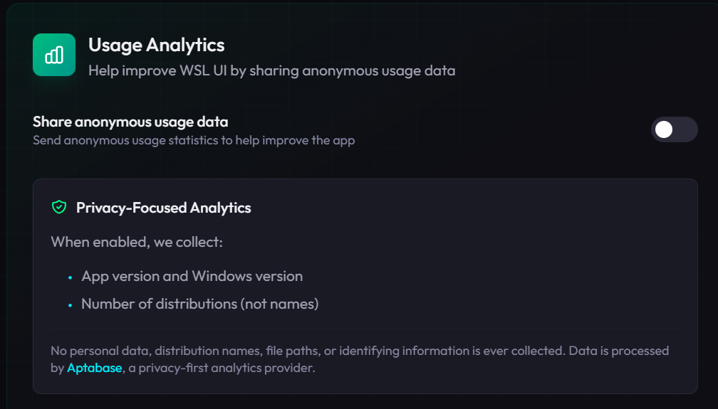Click the "Help improve WSL UI" subtitle text
The image size is (718, 409).
click(271, 71)
